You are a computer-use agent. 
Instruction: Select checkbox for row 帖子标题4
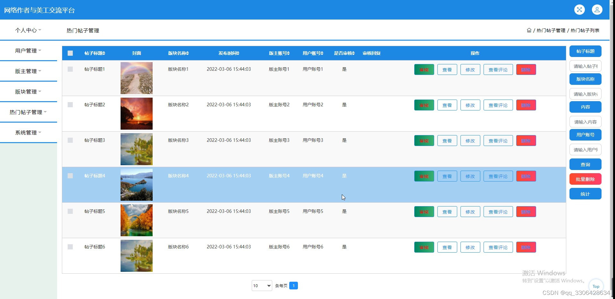click(x=70, y=176)
